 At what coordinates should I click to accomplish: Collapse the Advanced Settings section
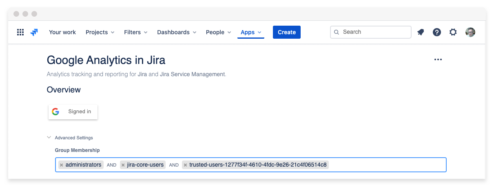pos(49,138)
